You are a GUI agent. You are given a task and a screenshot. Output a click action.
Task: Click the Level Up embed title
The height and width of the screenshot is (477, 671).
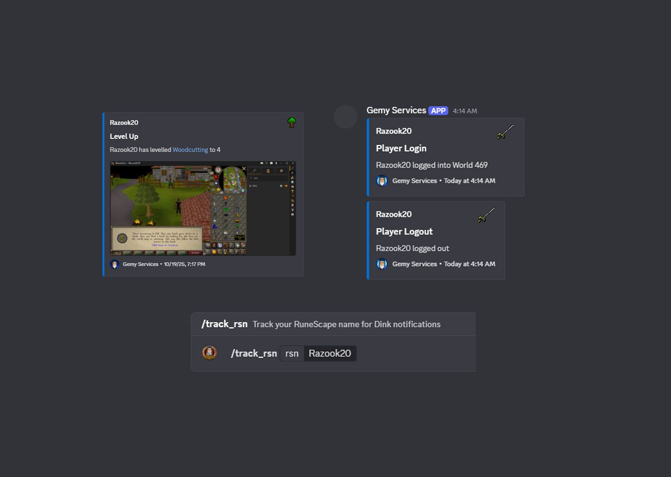point(124,136)
